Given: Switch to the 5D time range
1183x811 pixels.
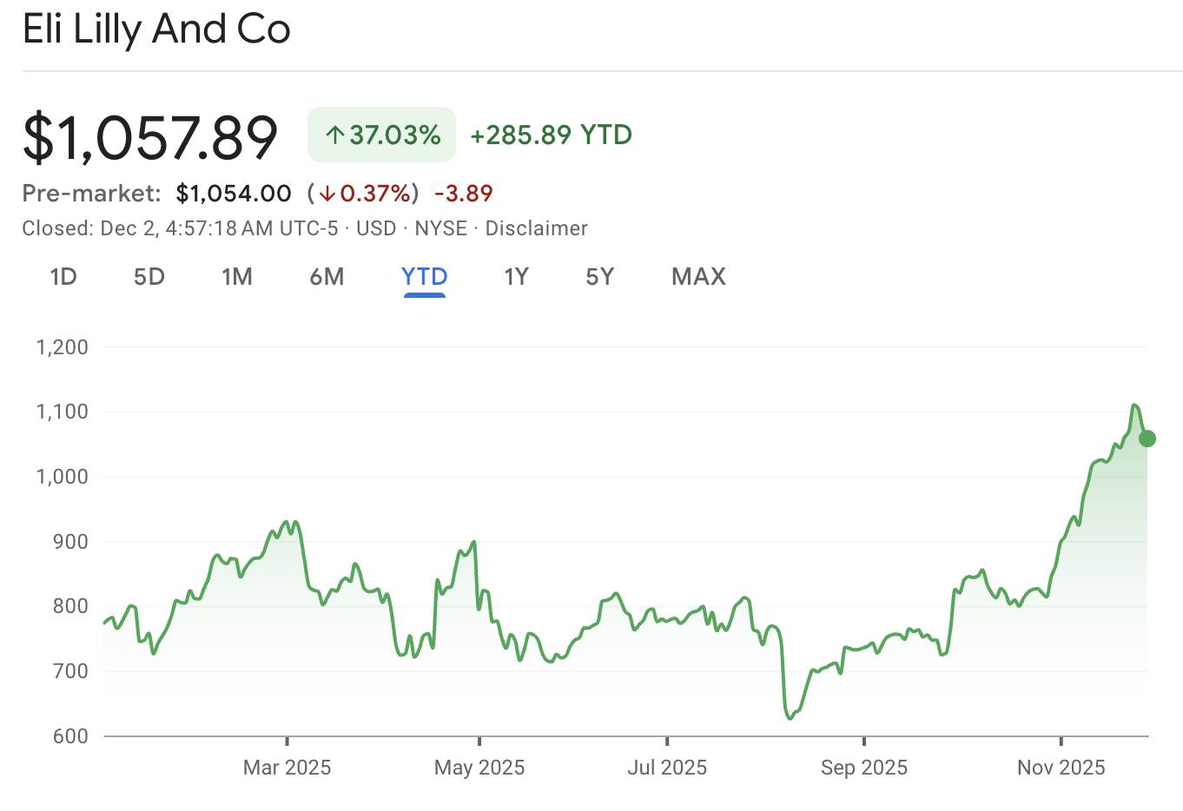Looking at the screenshot, I should coord(148,276).
